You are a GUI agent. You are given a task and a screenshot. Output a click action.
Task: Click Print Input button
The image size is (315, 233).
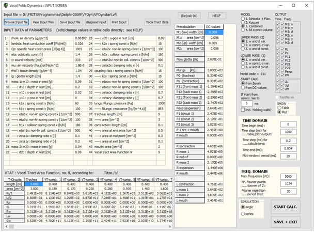coord(119,22)
